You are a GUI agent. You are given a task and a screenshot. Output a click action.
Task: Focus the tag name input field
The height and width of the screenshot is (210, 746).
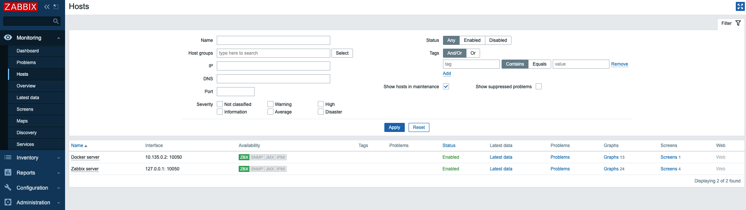tap(471, 64)
